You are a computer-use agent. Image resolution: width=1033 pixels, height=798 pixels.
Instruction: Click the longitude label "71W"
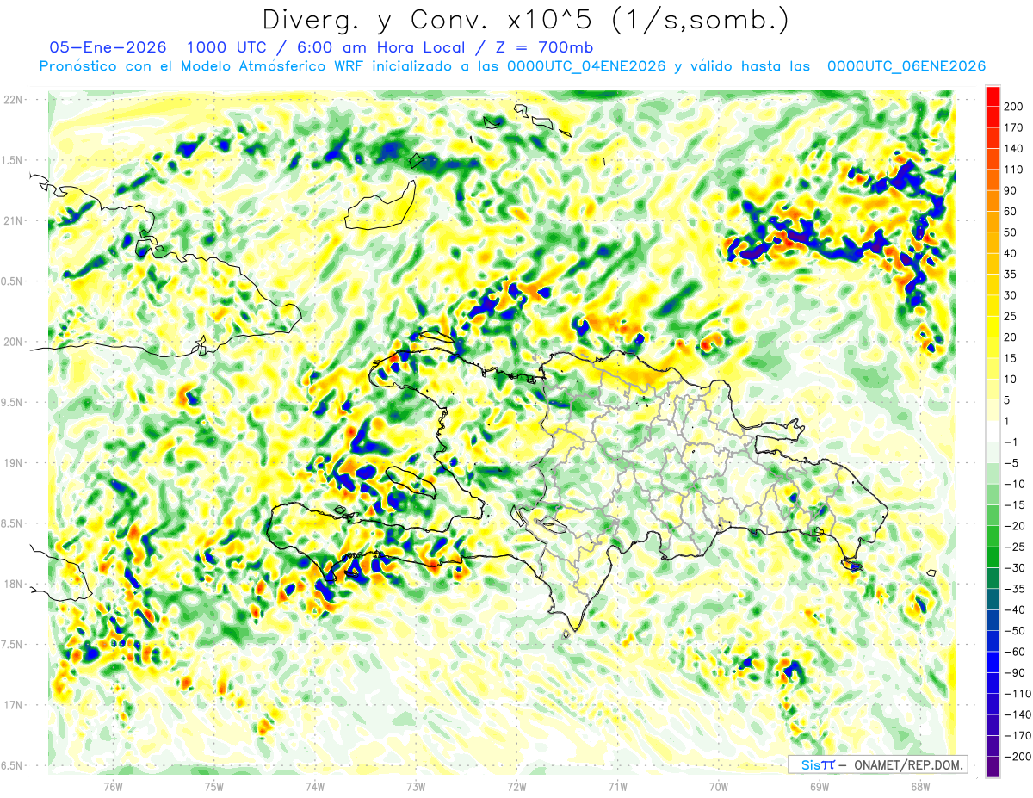point(617,786)
